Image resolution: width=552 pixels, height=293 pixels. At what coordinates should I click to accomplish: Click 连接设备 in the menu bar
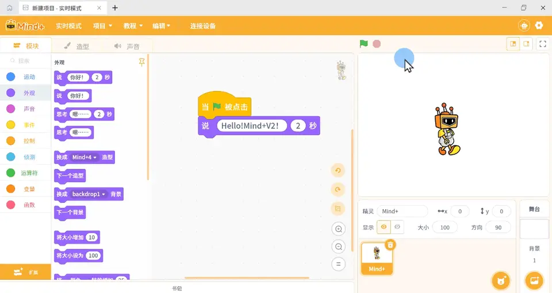click(x=203, y=26)
